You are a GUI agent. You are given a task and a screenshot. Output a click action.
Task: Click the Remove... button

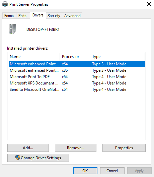point(76,148)
